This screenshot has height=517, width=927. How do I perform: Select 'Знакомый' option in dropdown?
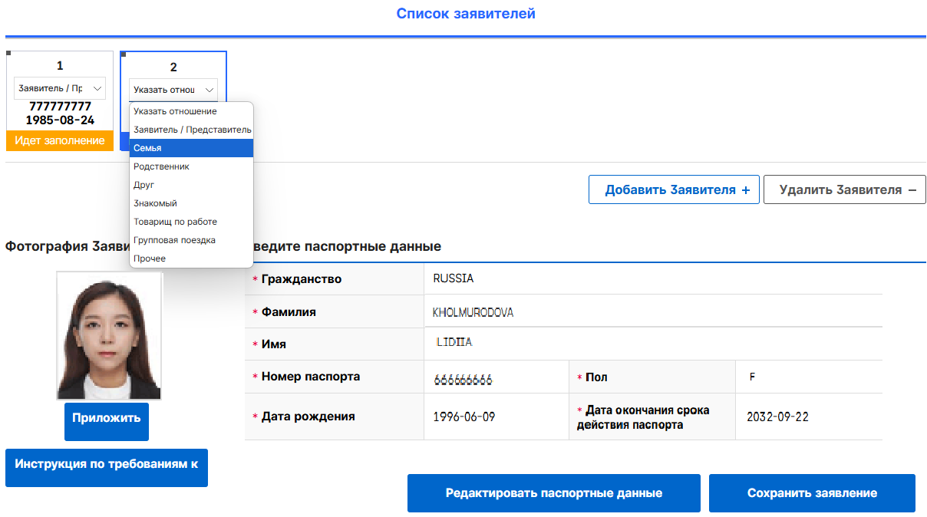coord(191,203)
